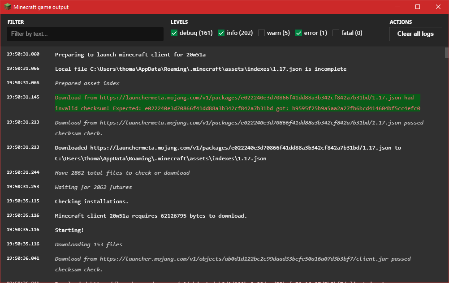This screenshot has width=449, height=283.
Task: Click the scrollbar track below the thumb
Action: click(446, 179)
